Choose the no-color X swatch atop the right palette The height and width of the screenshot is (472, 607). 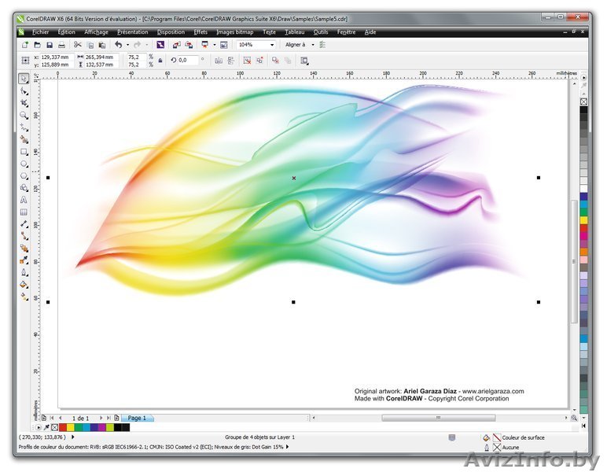[583, 101]
